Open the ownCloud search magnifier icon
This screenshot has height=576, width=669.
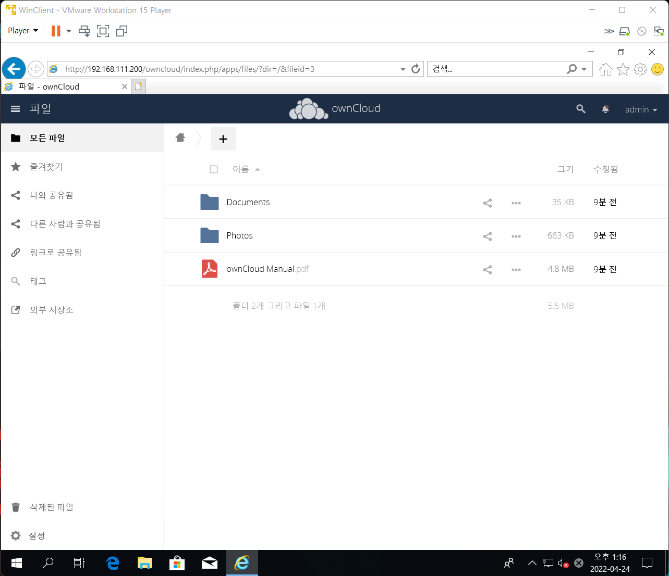[x=581, y=109]
